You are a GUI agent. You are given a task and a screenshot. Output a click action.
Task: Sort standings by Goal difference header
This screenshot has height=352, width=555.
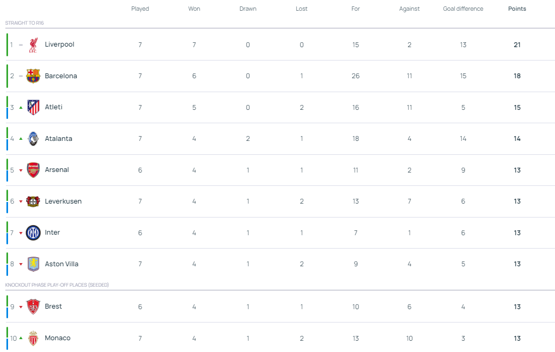463,9
